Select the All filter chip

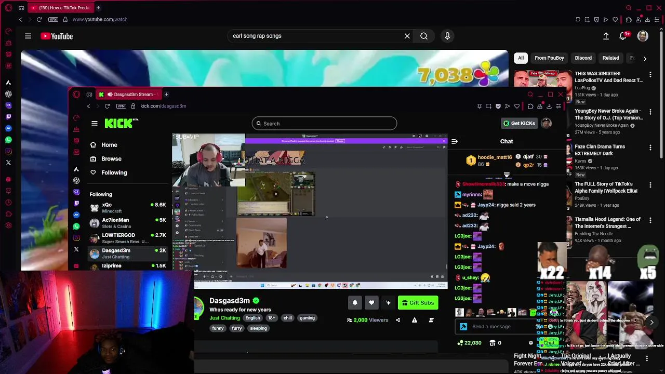pyautogui.click(x=521, y=58)
